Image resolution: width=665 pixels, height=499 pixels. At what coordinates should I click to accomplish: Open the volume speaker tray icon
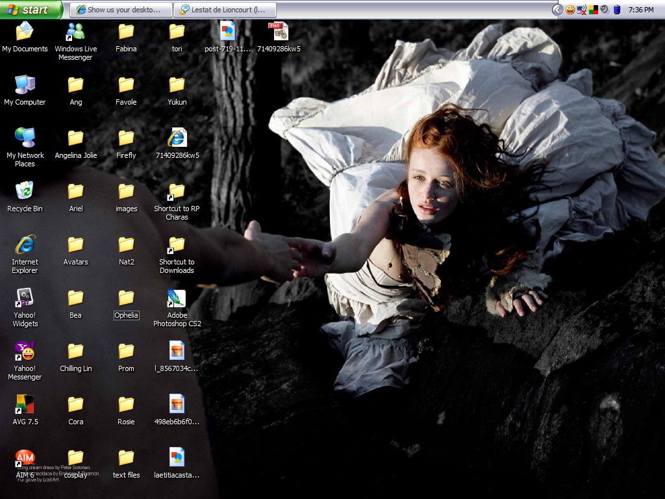(x=605, y=10)
